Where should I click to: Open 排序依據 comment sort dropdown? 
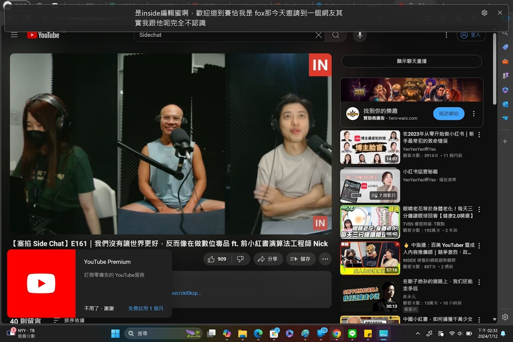(x=69, y=320)
